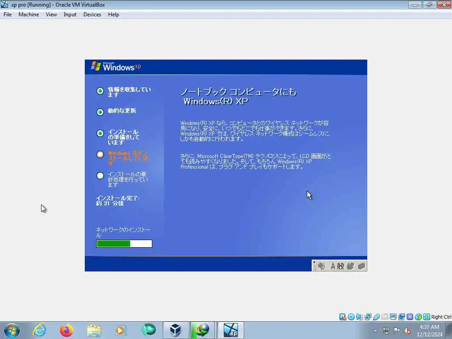452x339 pixels.
Task: Click the Windows XP logo in setup header
Action: tap(116, 66)
